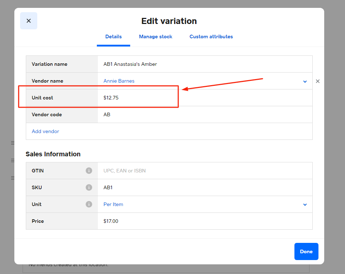
Task: Edit the Variation name field
Action: [x=204, y=64]
